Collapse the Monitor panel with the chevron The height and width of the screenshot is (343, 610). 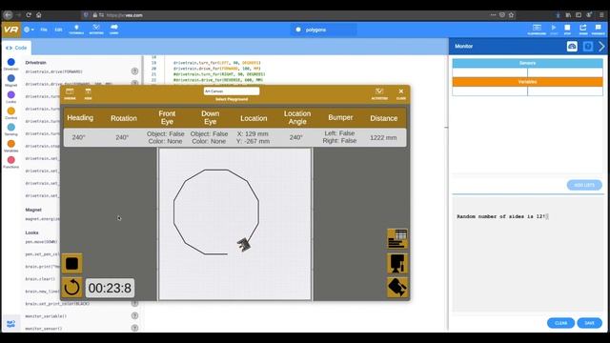click(x=601, y=47)
